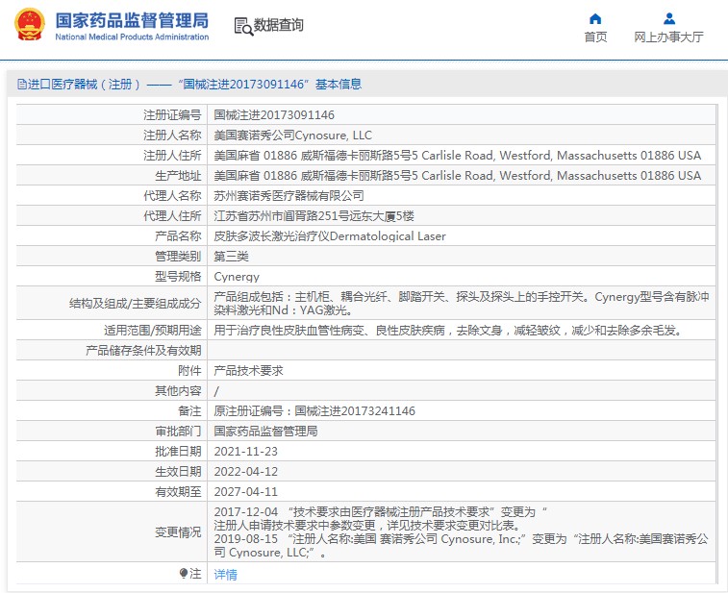
Task: Select 原注册证编号：国械注进20173241146 remark
Action: tap(314, 411)
